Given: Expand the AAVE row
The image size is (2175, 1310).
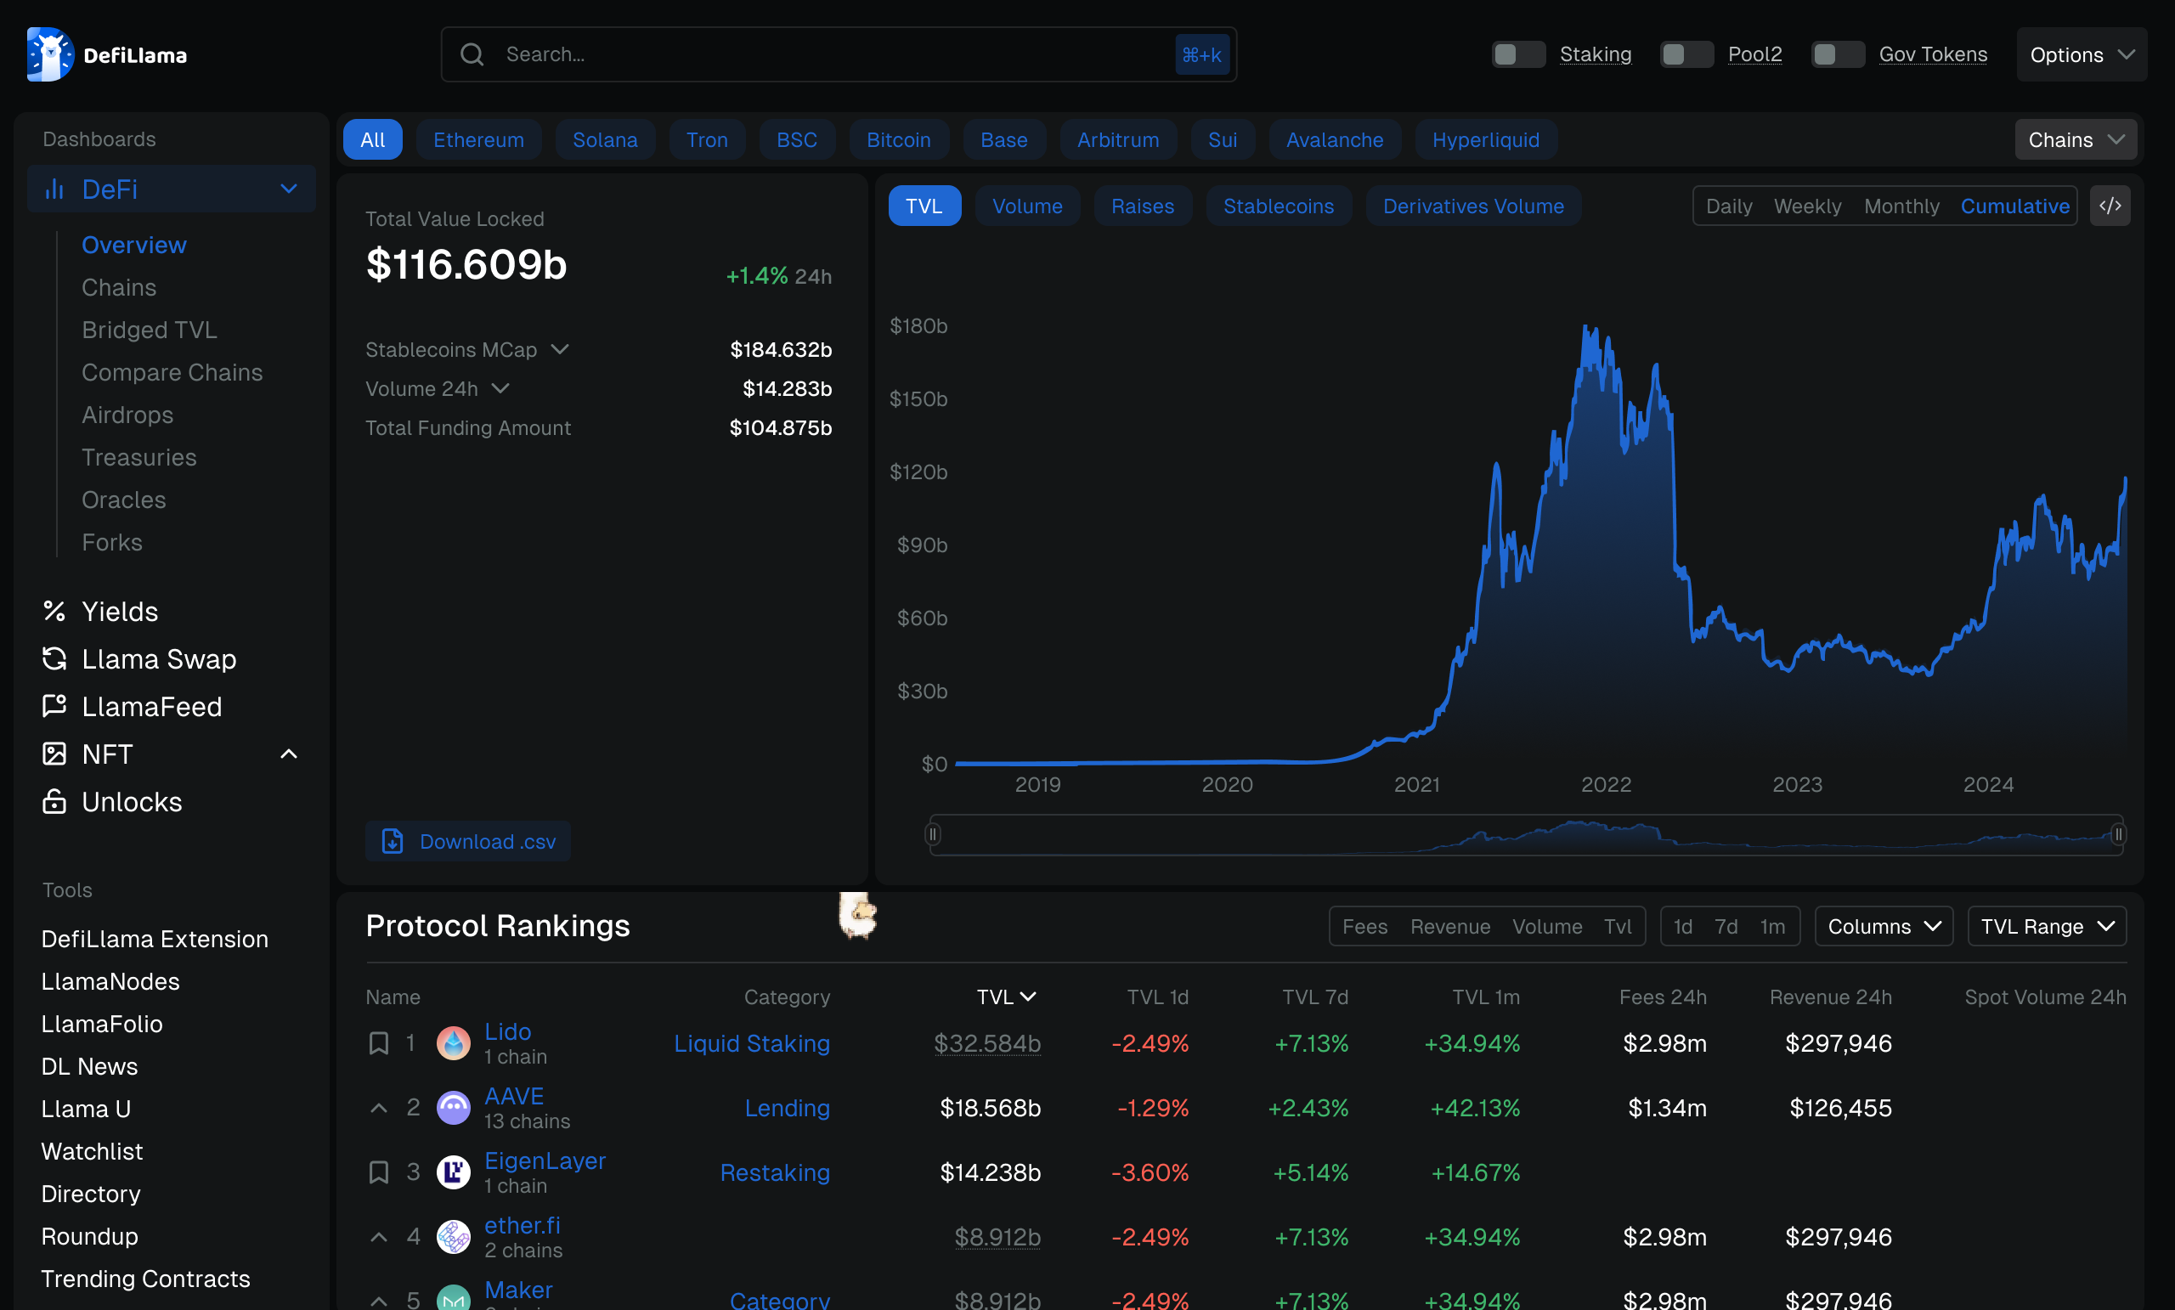Looking at the screenshot, I should 379,1108.
